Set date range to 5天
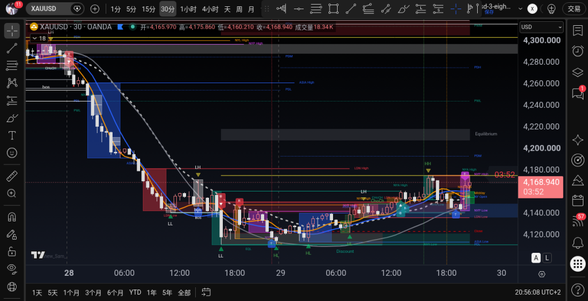The image size is (588, 301). click(53, 292)
